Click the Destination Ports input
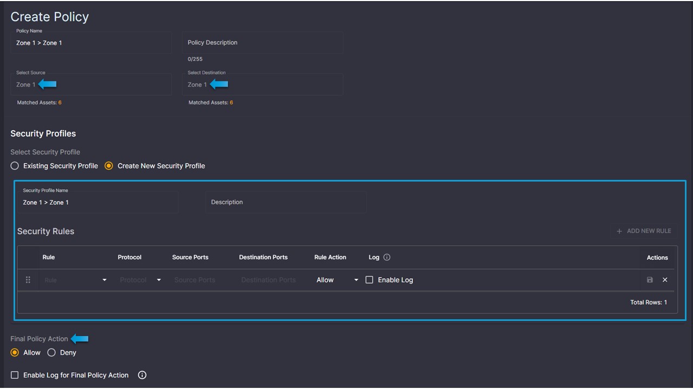Screen dimensions: 693x389 (269, 280)
